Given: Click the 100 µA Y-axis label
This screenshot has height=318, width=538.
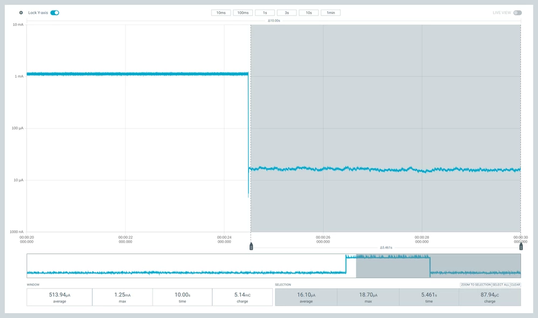Looking at the screenshot, I should coord(17,129).
